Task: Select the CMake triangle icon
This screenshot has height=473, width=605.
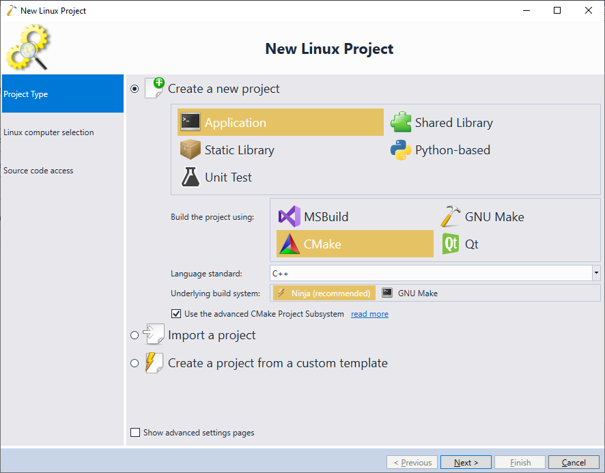Action: coord(290,244)
